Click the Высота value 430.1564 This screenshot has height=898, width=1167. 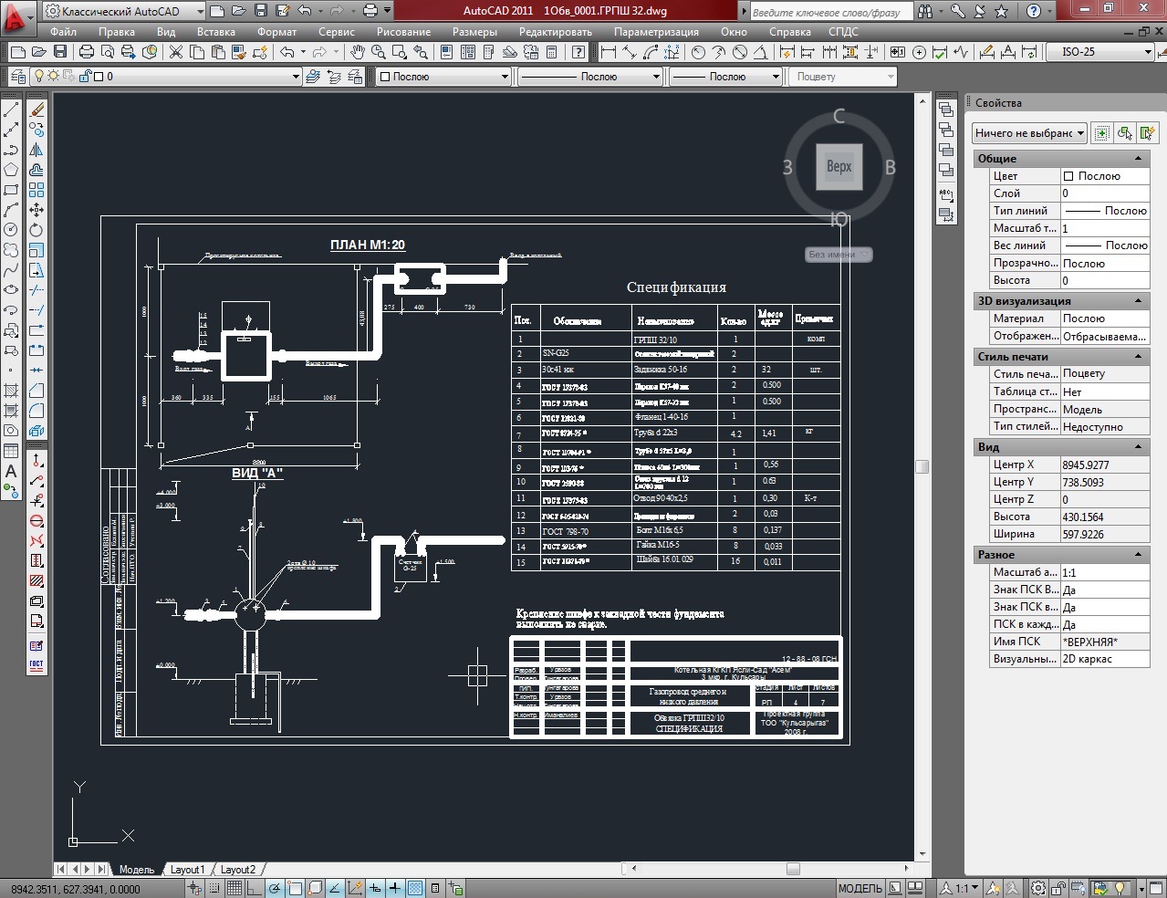pos(1105,517)
